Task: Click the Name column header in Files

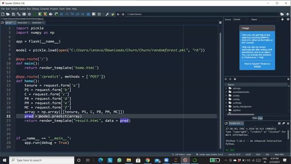Action: pyautogui.click(x=256, y=85)
